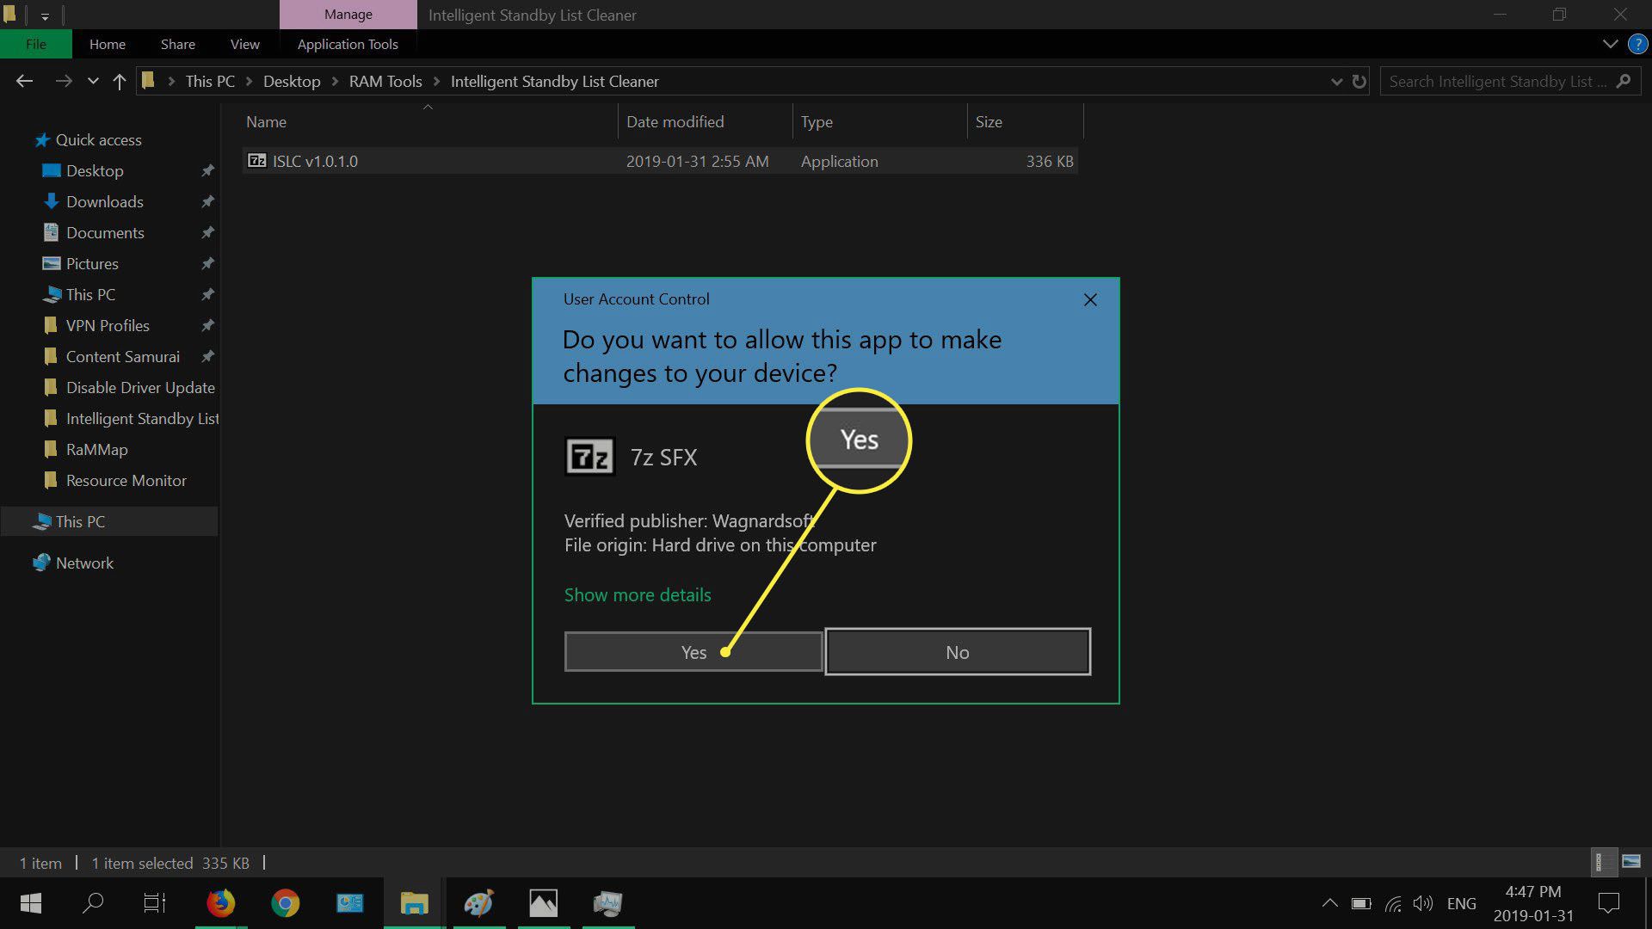Open the Application Tools tab
The image size is (1652, 929).
click(348, 44)
